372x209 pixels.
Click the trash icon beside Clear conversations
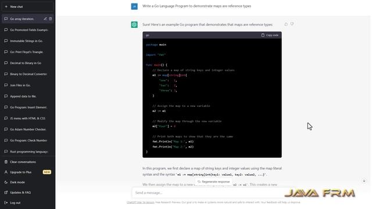coord(6,162)
